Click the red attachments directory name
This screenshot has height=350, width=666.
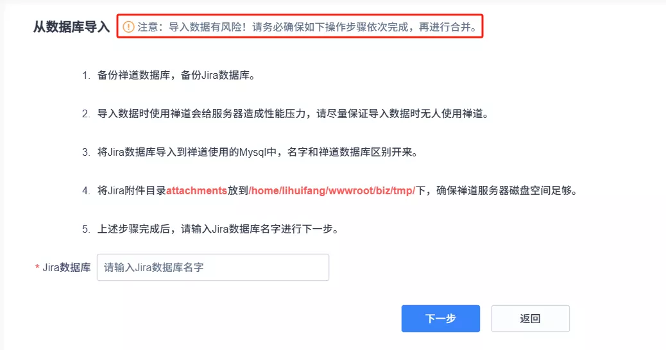coord(197,191)
